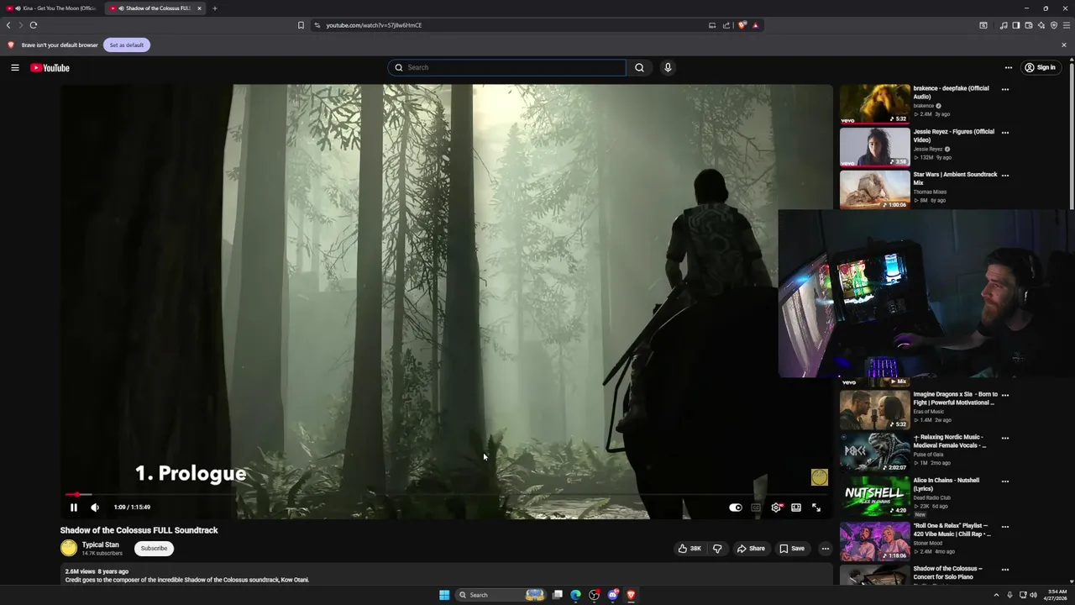The width and height of the screenshot is (1075, 605).
Task: Open YouTube settings three-dot menu beside Sign in
Action: [1009, 67]
